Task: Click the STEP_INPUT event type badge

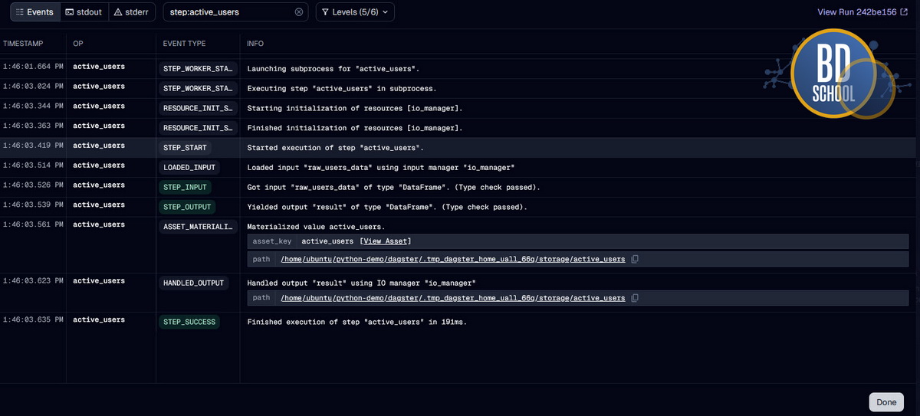Action: click(x=185, y=187)
